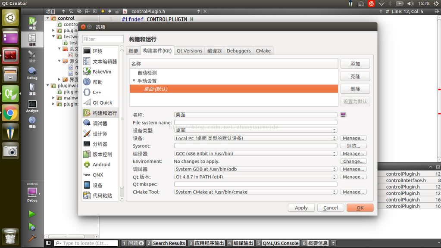This screenshot has height=248, width=441.
Task: Collapse the control project tree node
Action: click(47, 18)
